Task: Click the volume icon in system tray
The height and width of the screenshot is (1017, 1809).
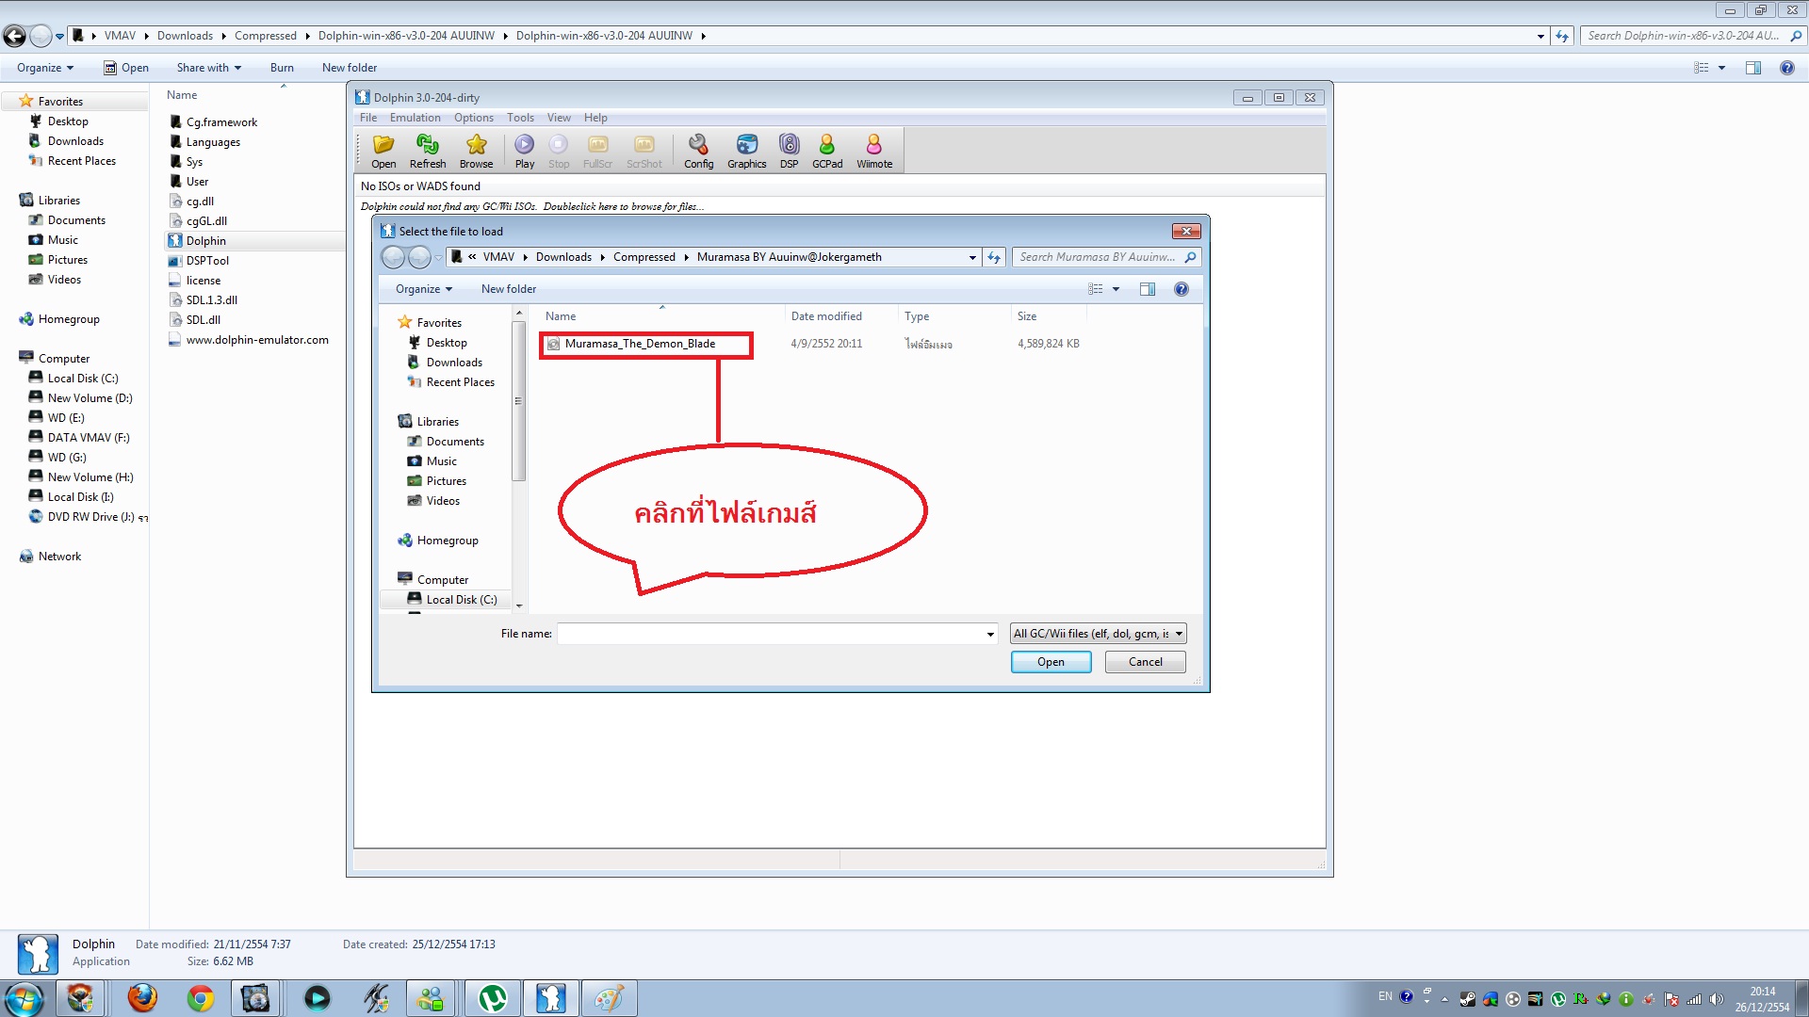Action: [x=1717, y=998]
